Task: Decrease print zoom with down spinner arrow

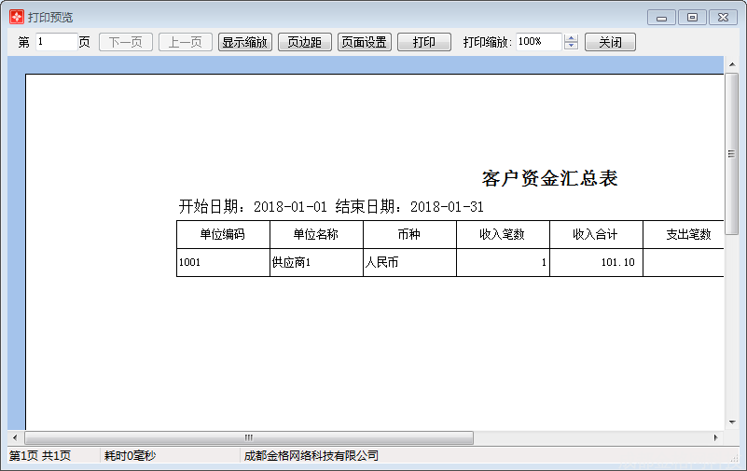Action: pos(571,46)
